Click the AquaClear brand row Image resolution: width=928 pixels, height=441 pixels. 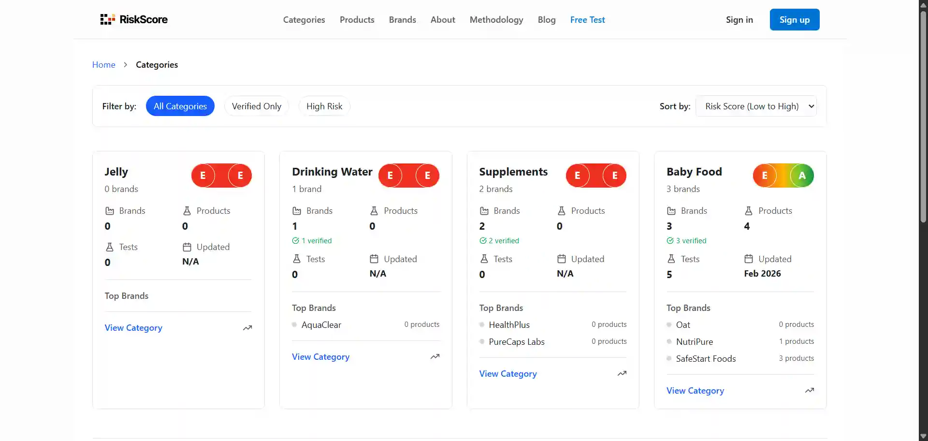pos(366,325)
